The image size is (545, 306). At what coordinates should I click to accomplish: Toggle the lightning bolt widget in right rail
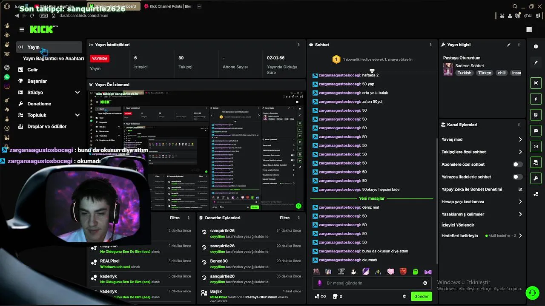(x=536, y=99)
